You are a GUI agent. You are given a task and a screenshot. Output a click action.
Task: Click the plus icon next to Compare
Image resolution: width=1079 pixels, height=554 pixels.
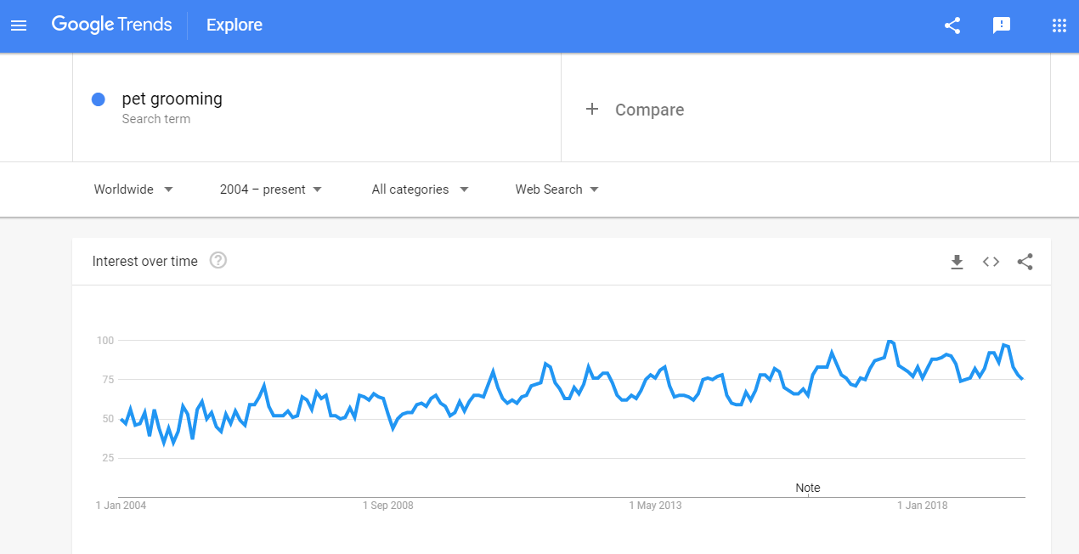pyautogui.click(x=592, y=110)
